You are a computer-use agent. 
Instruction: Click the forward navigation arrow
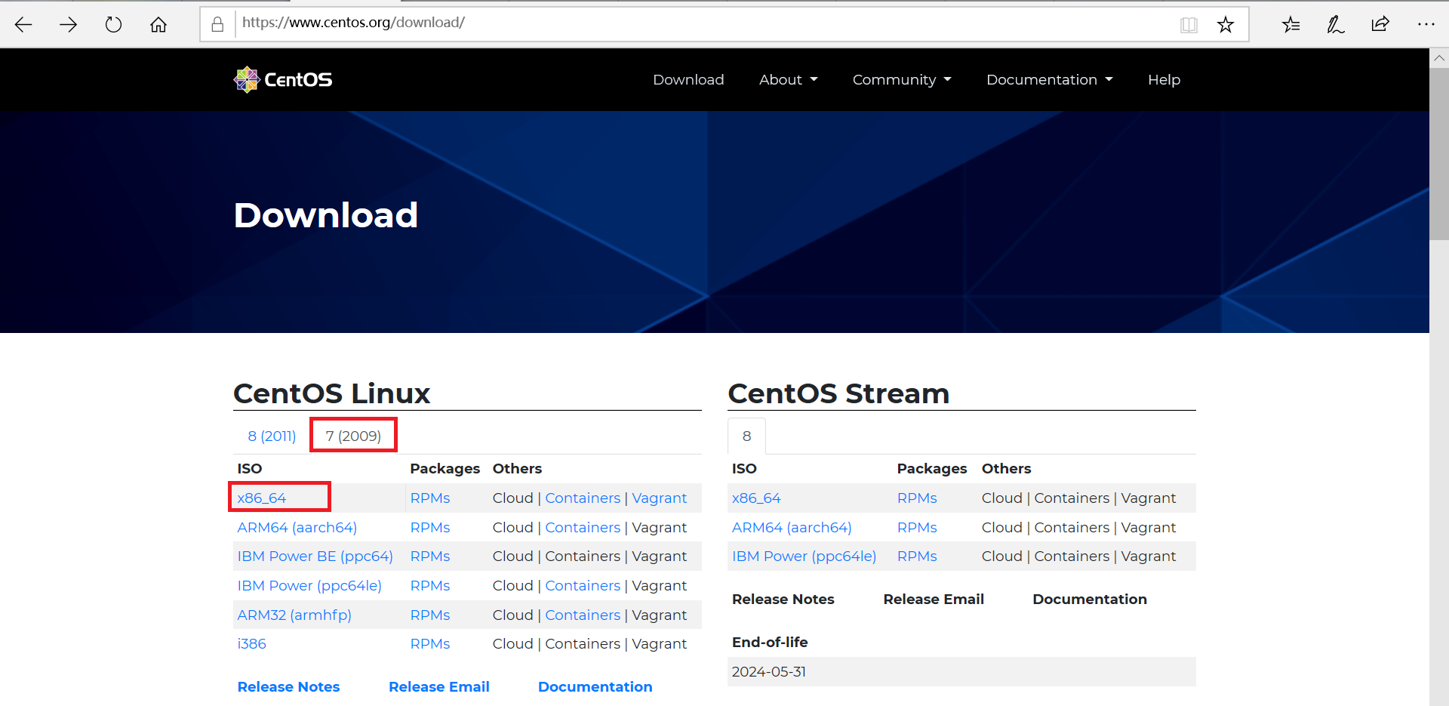click(x=69, y=23)
